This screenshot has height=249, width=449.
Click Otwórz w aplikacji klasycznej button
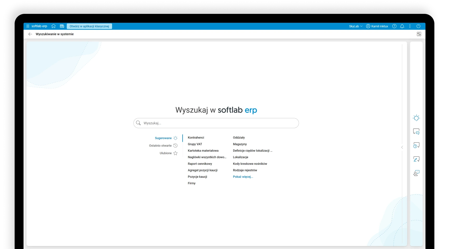click(89, 26)
